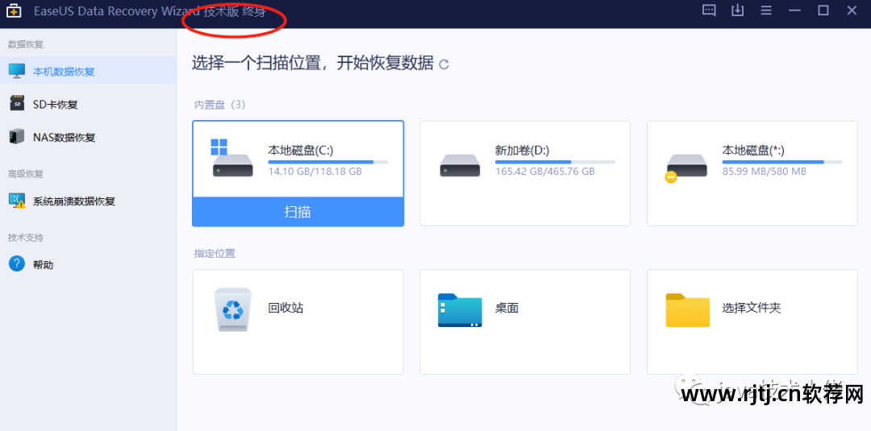The image size is (871, 431).
Task: Click the refresh icon beside the heading
Action: coord(444,64)
